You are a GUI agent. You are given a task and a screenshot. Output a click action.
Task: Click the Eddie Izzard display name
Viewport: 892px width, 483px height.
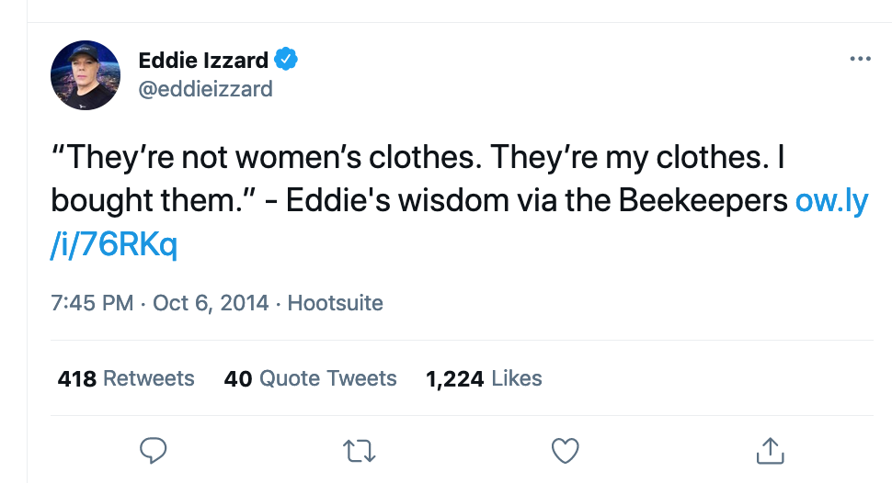click(x=203, y=61)
